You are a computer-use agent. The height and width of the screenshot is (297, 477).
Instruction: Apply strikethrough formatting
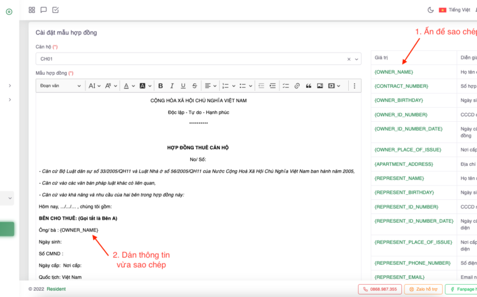(x=195, y=86)
